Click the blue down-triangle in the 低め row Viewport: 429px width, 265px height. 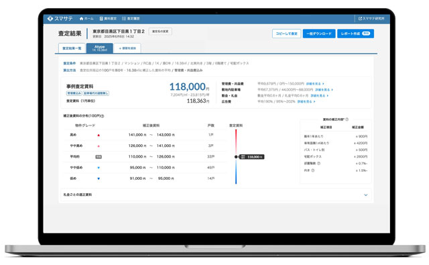pos(99,178)
